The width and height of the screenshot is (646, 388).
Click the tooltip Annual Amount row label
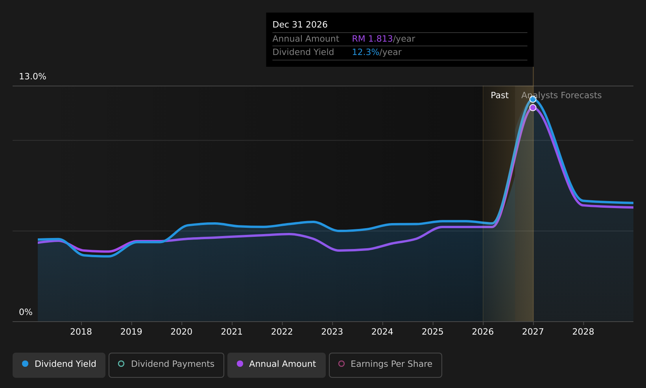(x=306, y=39)
